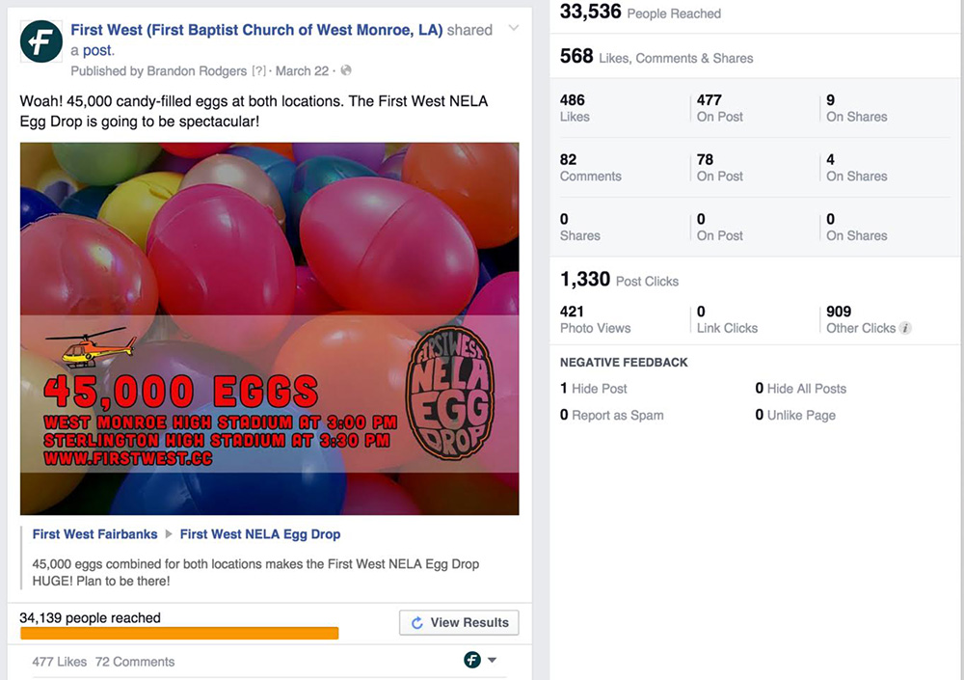Open the March 22 timestamp link

click(302, 70)
